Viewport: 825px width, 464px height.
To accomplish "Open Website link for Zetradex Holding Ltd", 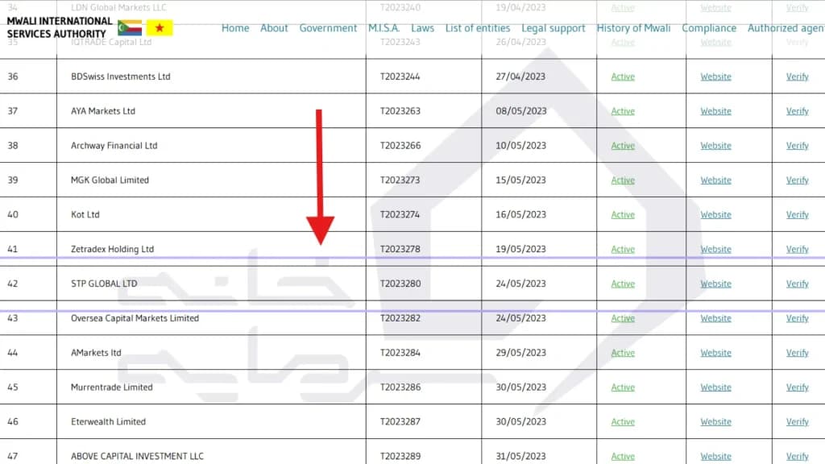I will tap(715, 250).
